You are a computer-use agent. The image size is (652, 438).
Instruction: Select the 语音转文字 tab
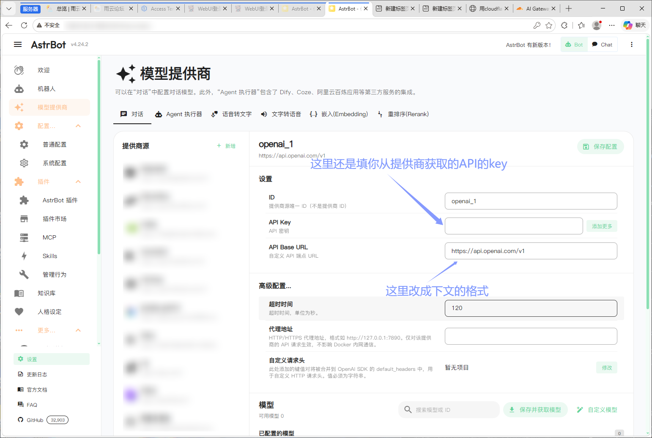[231, 114]
